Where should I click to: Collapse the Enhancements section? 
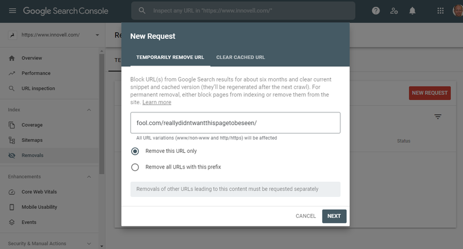(x=89, y=177)
